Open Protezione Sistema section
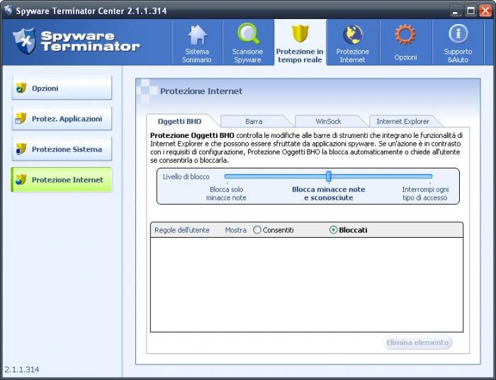The image size is (496, 380). [x=62, y=149]
